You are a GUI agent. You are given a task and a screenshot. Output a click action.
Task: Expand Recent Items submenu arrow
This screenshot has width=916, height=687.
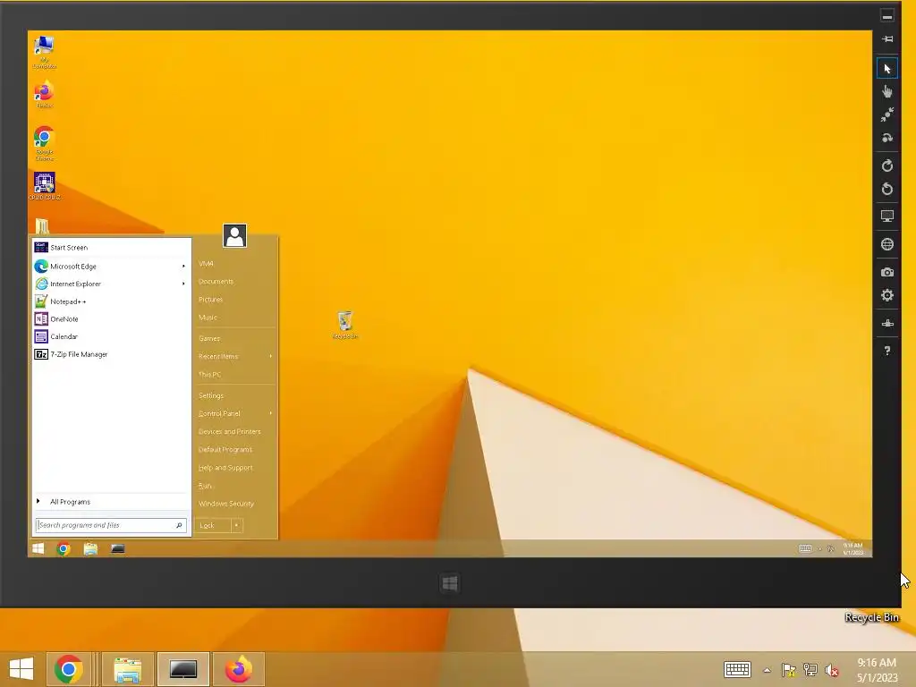(270, 356)
